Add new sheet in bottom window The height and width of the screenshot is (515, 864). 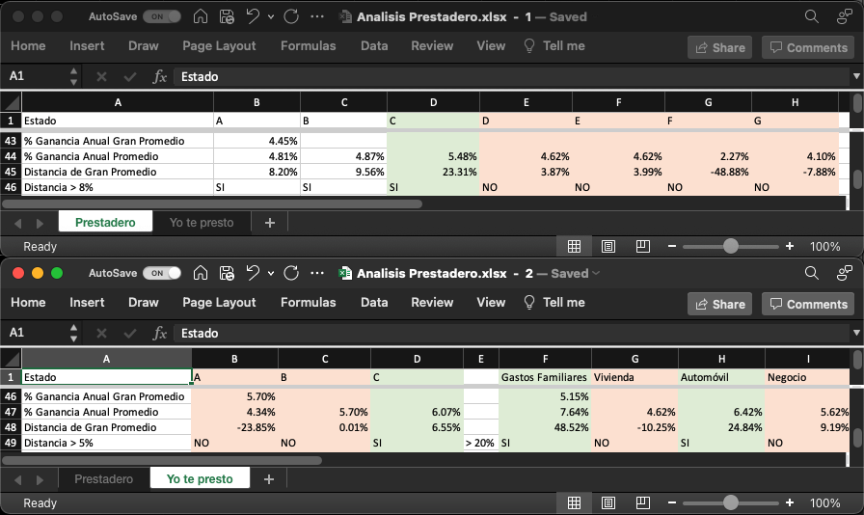click(269, 479)
